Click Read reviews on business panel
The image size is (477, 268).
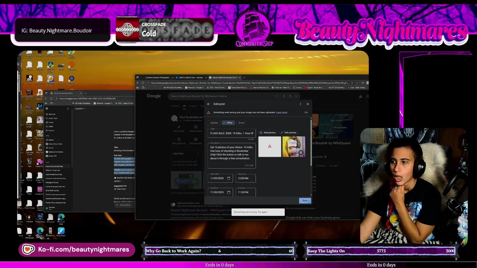196,129
